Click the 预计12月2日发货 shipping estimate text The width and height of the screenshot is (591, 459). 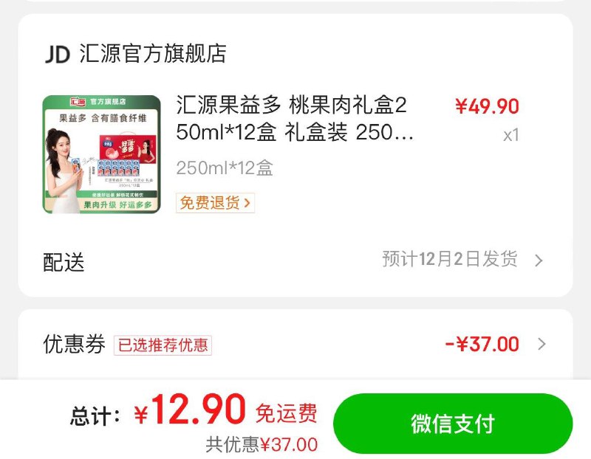450,259
